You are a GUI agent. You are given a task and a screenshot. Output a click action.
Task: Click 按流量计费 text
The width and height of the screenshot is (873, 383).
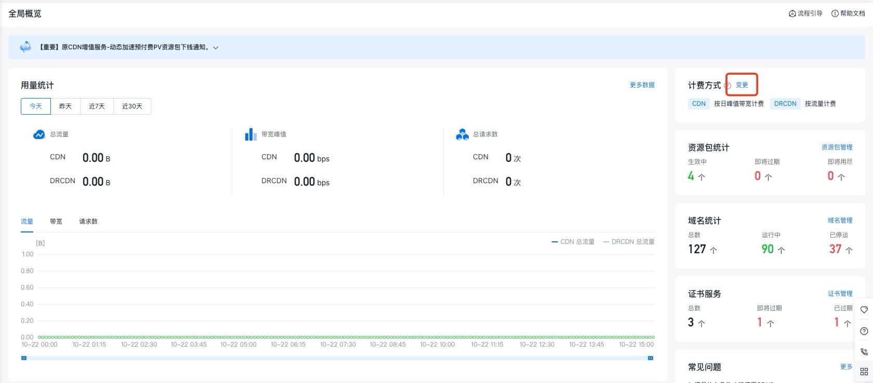pyautogui.click(x=821, y=104)
